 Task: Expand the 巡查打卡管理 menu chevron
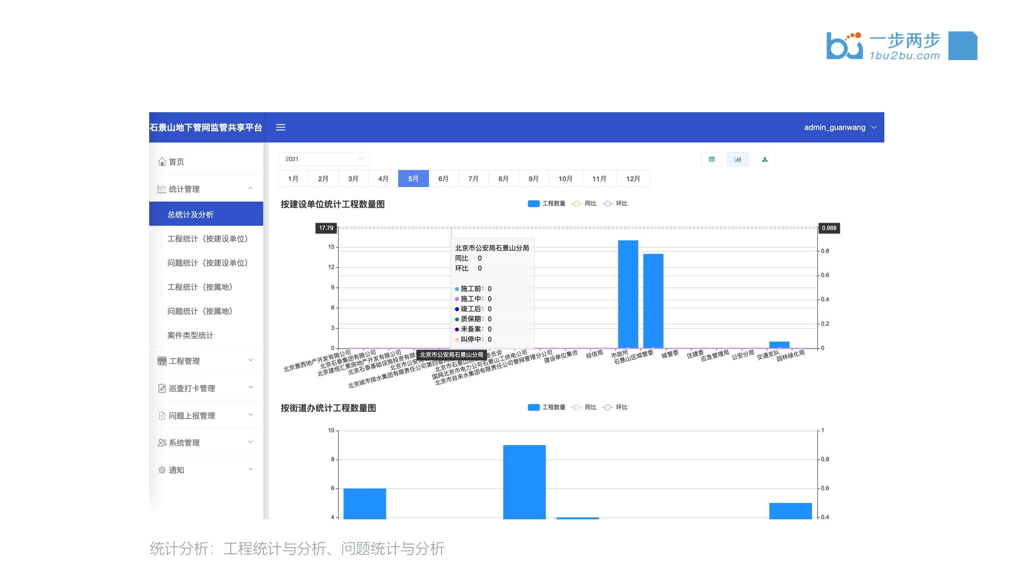point(250,387)
